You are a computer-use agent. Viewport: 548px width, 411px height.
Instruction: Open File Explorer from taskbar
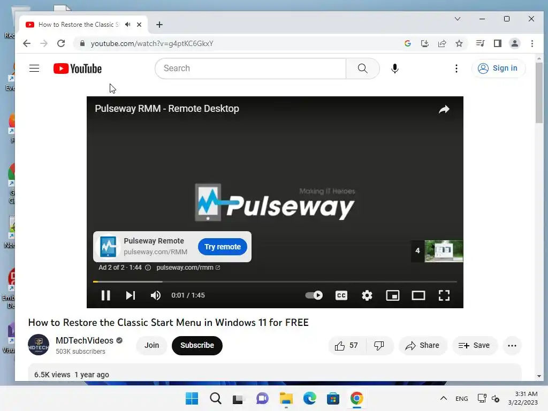coord(286,398)
